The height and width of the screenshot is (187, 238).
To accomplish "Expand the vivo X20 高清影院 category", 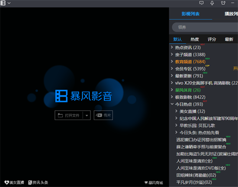I will (172, 82).
